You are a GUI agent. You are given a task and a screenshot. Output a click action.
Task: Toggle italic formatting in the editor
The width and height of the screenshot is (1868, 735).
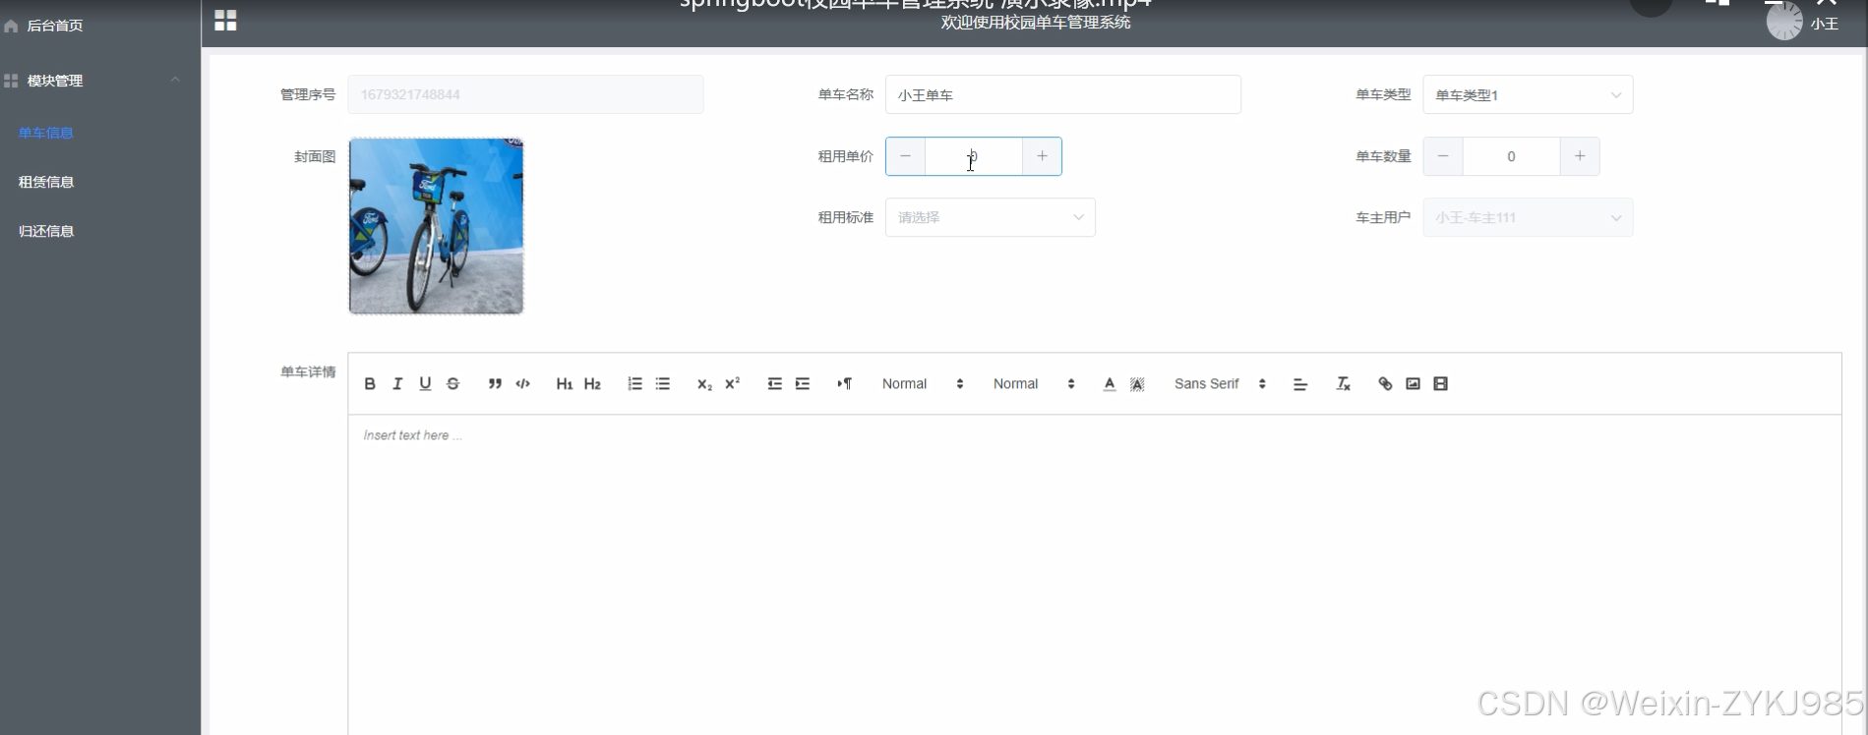pos(397,384)
